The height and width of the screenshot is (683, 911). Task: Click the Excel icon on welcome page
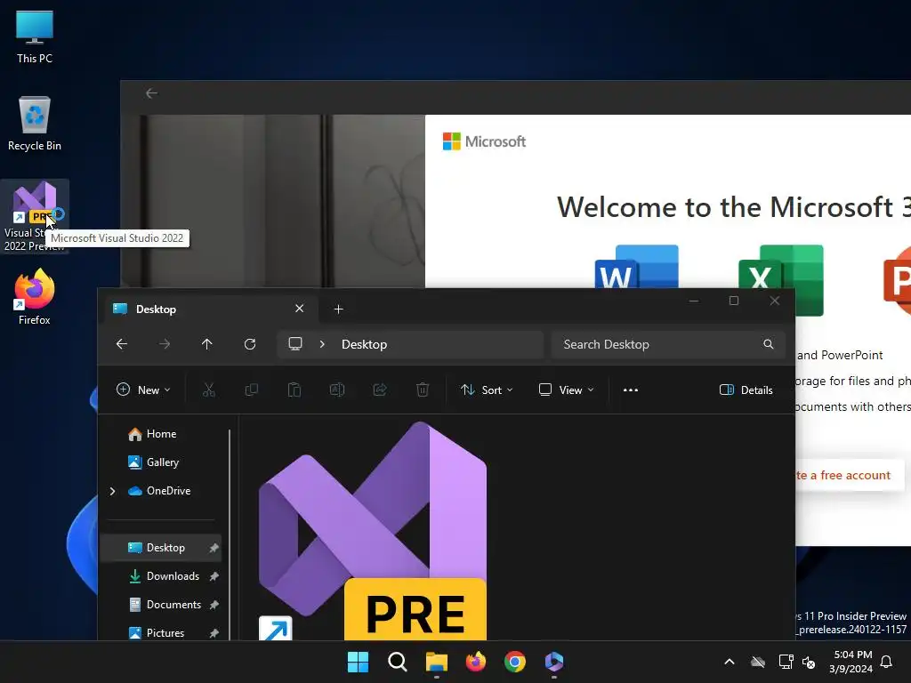[781, 279]
